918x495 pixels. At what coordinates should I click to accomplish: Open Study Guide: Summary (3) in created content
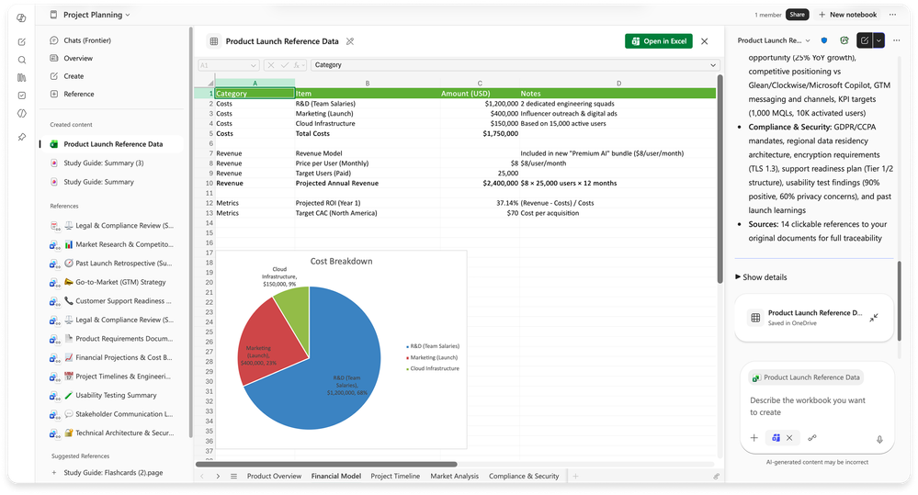pyautogui.click(x=104, y=163)
